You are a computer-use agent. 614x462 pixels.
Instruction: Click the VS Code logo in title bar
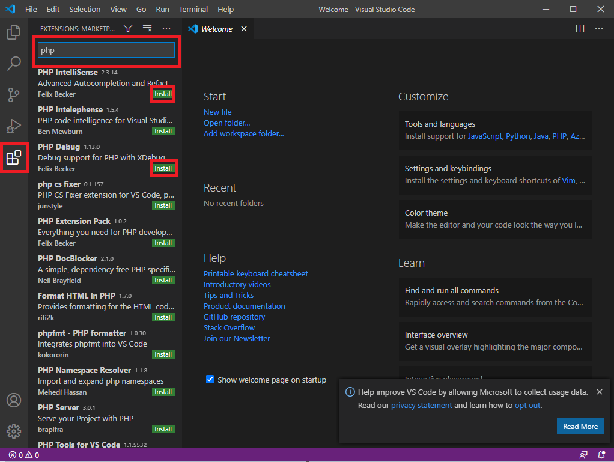pyautogui.click(x=11, y=9)
